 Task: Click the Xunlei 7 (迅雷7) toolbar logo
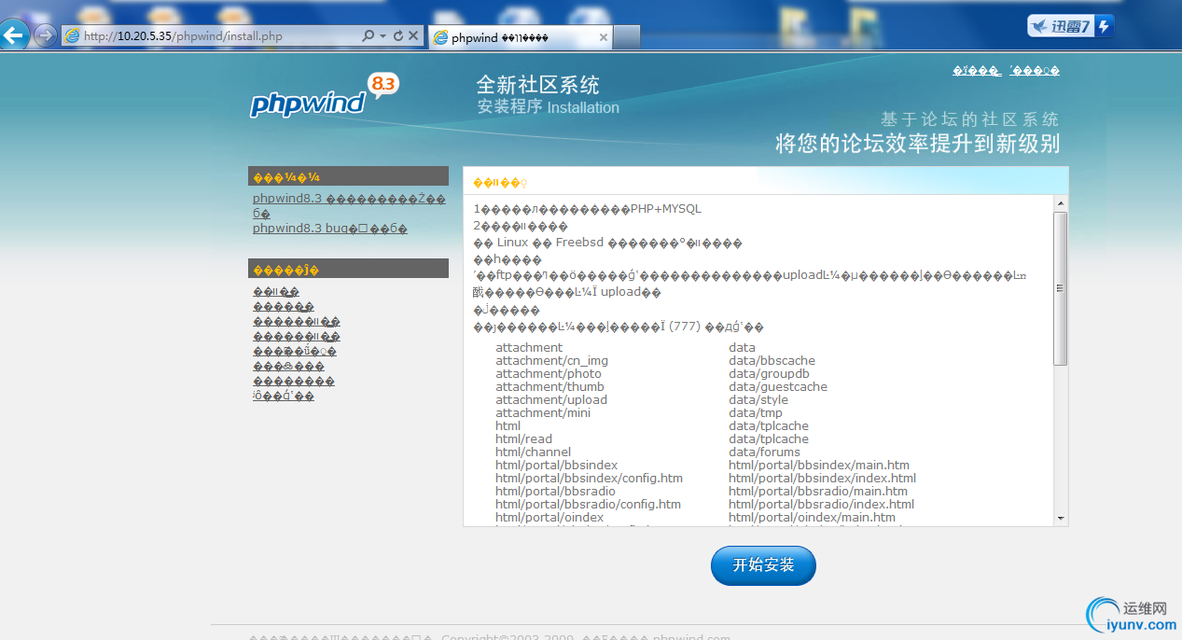click(1060, 26)
